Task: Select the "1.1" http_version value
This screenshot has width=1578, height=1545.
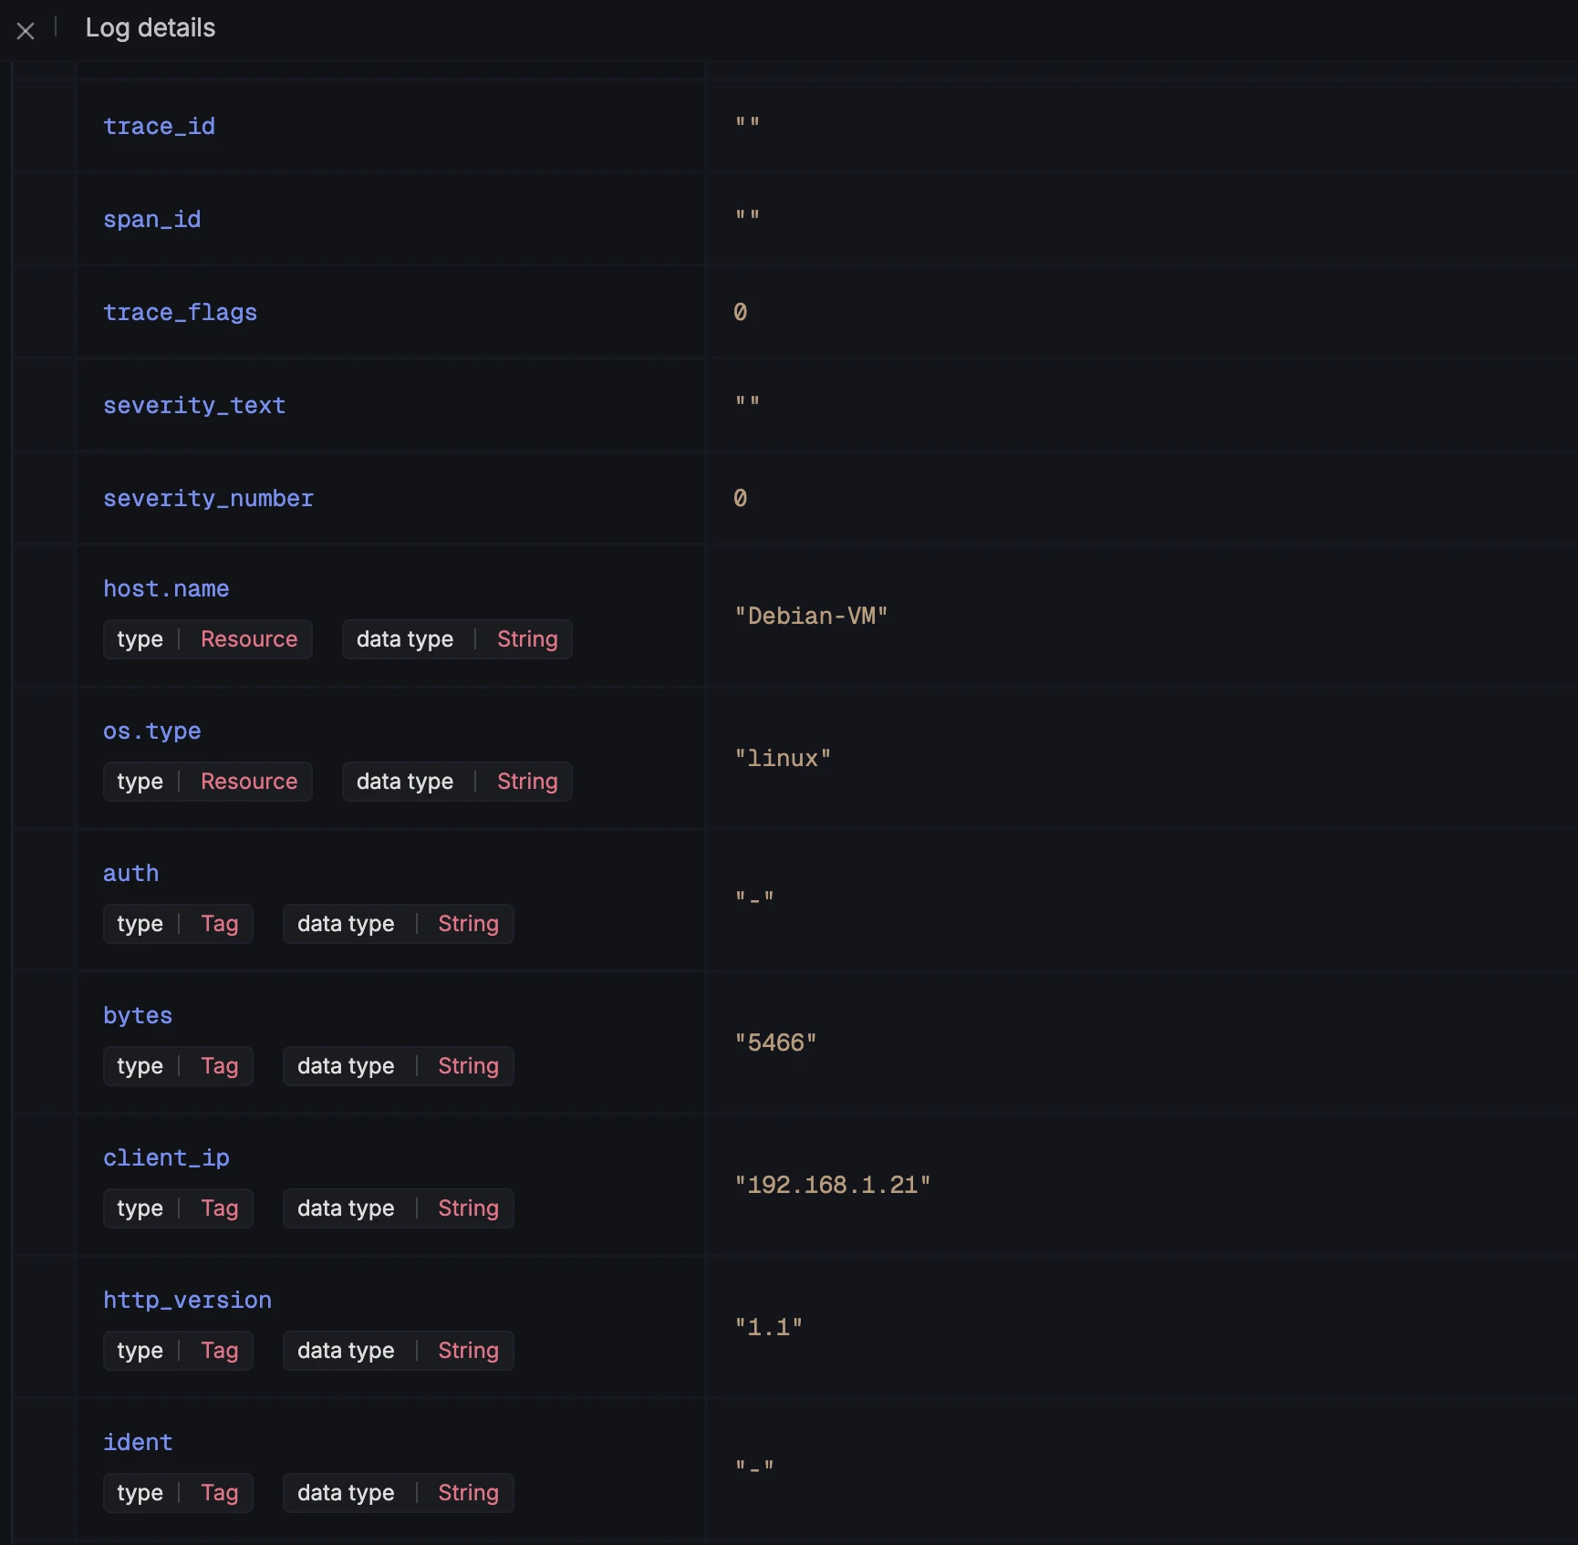Action: (x=768, y=1327)
